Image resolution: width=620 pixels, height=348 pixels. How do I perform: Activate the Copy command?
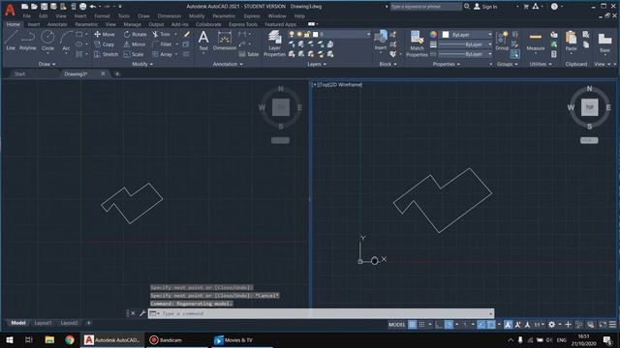pyautogui.click(x=105, y=44)
